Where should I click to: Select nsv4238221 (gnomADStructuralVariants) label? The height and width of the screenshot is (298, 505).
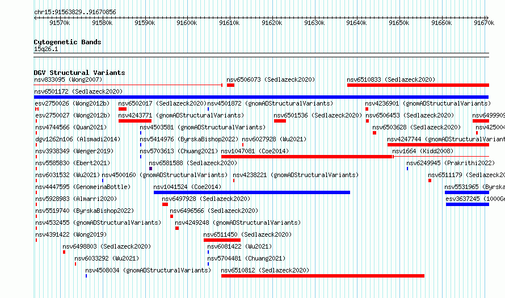[x=296, y=175]
